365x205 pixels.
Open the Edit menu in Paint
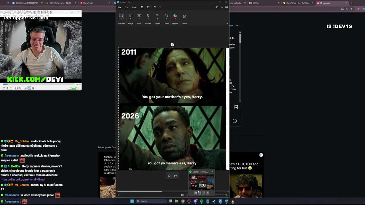[x=126, y=7]
